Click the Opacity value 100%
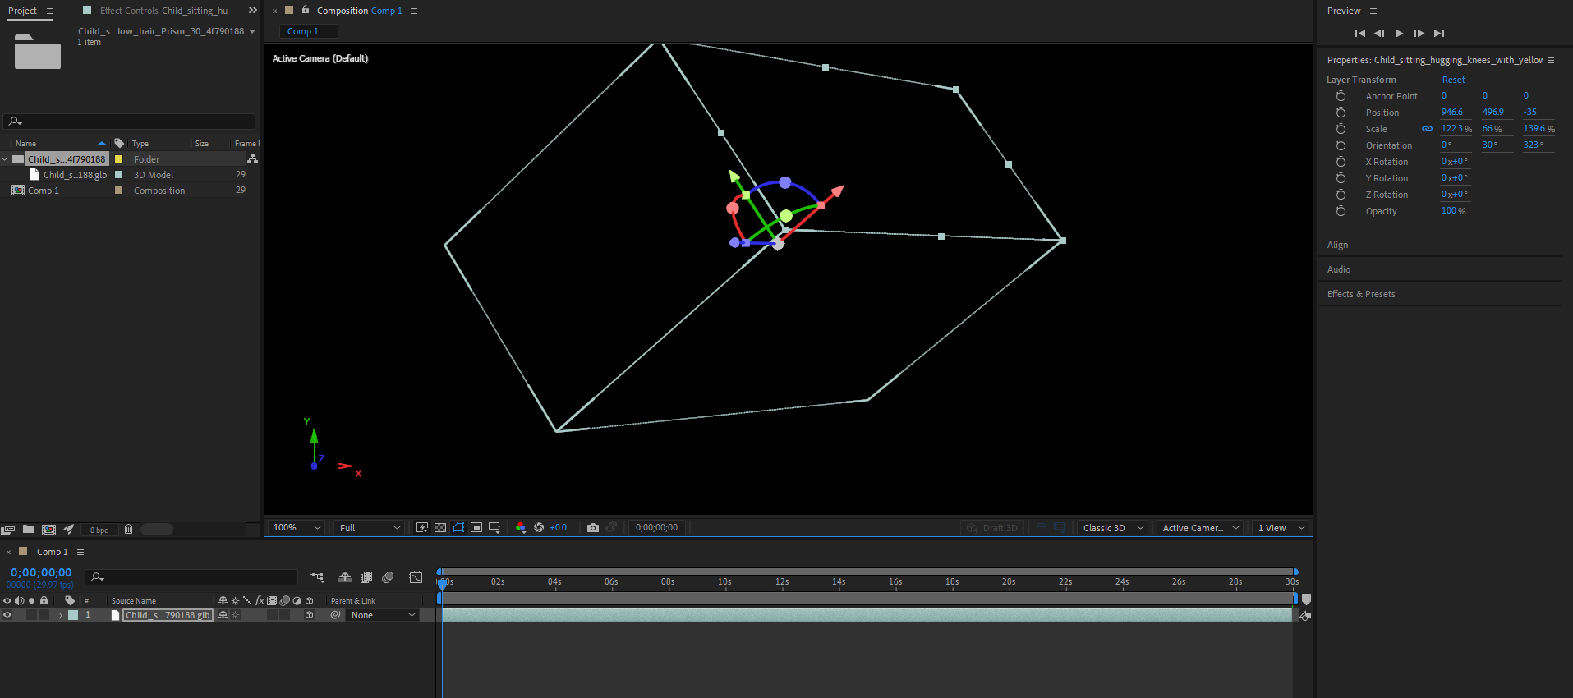The height and width of the screenshot is (698, 1573). click(1452, 211)
